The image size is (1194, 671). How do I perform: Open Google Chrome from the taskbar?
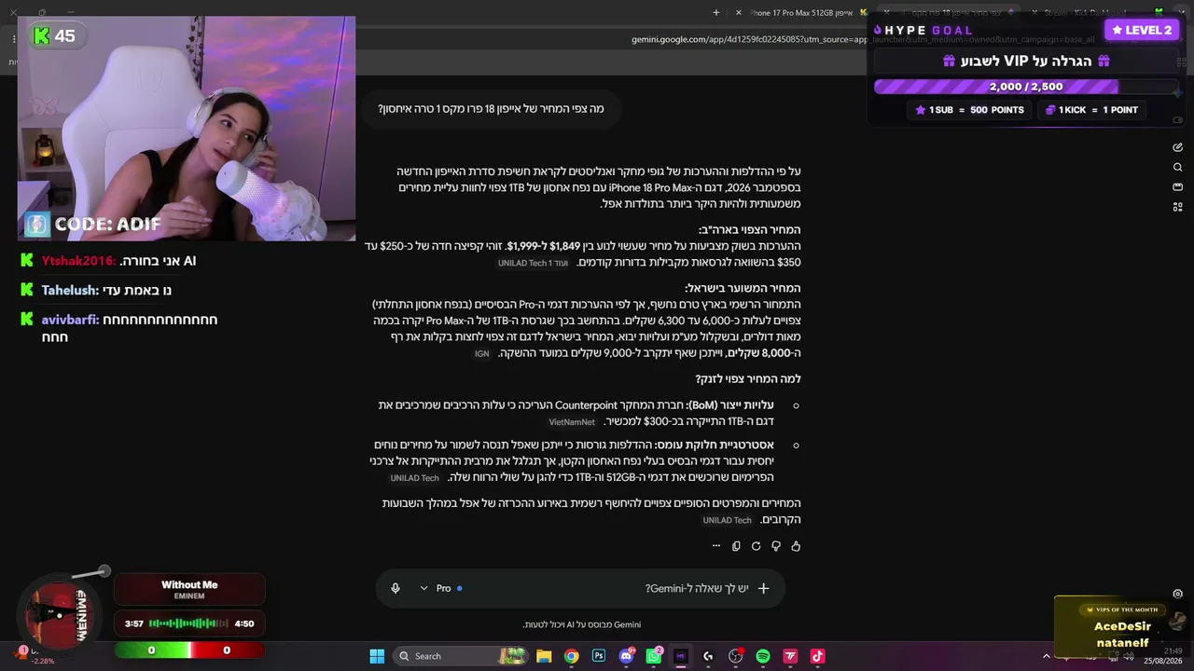(x=572, y=656)
